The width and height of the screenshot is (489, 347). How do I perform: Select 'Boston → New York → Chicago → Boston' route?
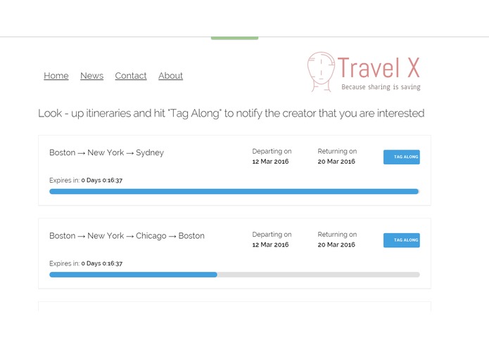click(127, 235)
